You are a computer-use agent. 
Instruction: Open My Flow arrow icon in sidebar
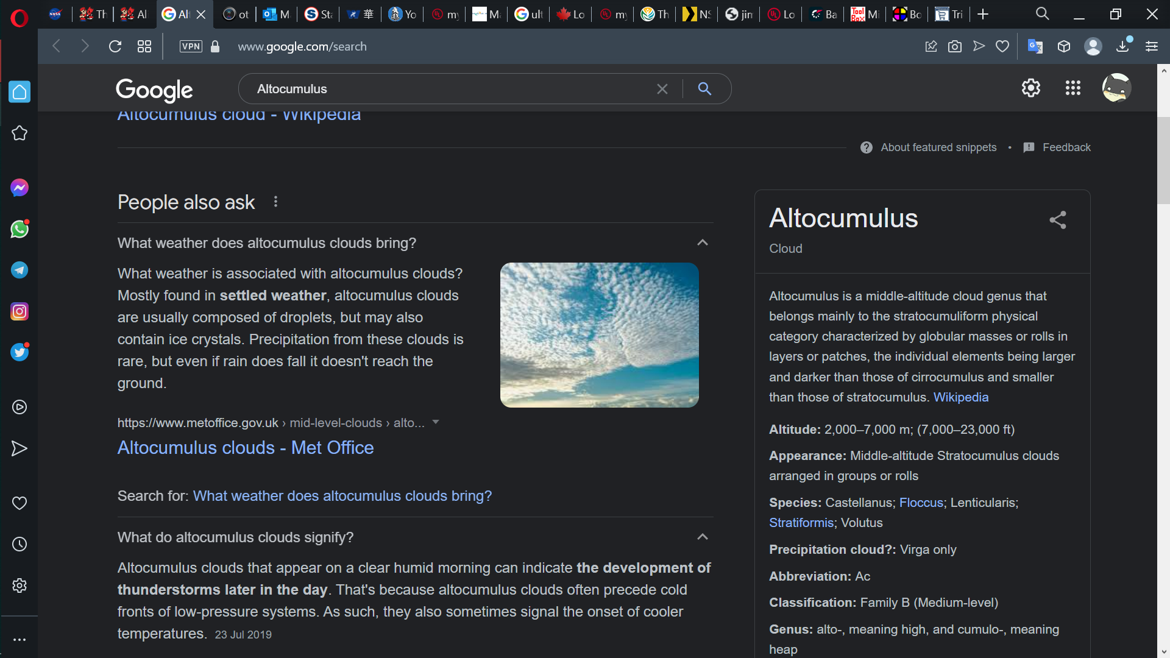19,448
